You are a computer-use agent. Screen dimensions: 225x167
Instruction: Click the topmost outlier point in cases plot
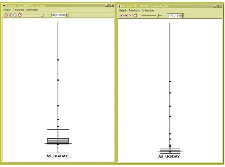[x=58, y=60]
